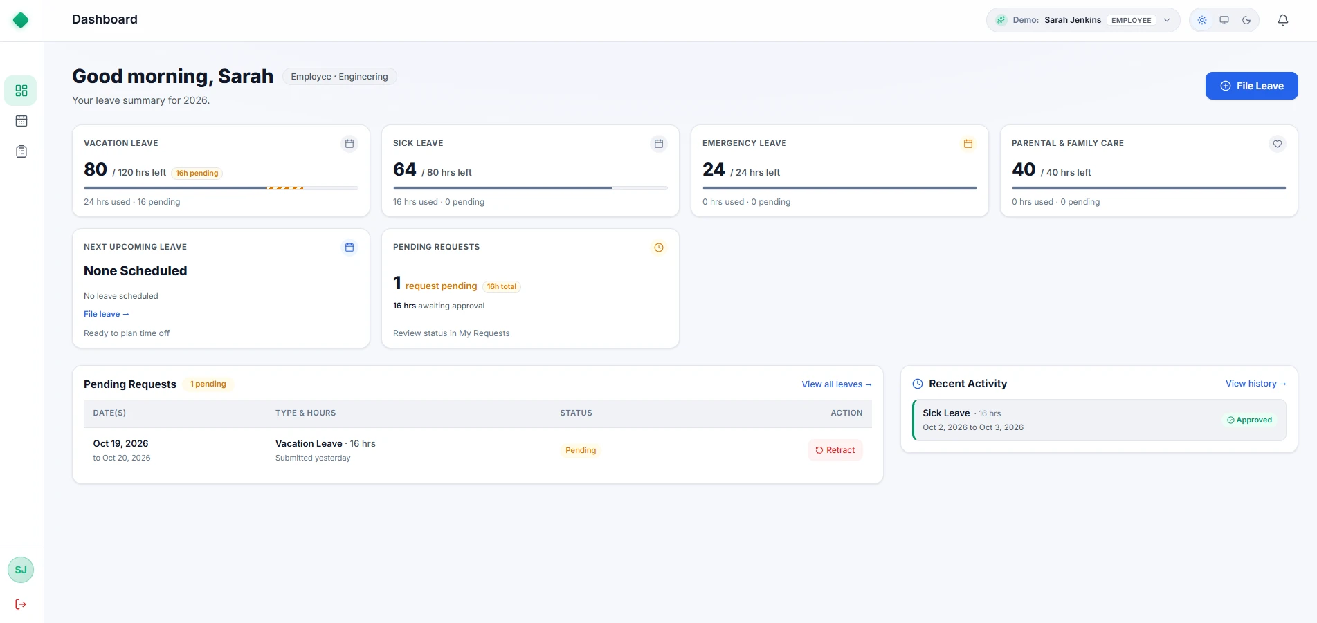Follow the View history link

[1255, 384]
